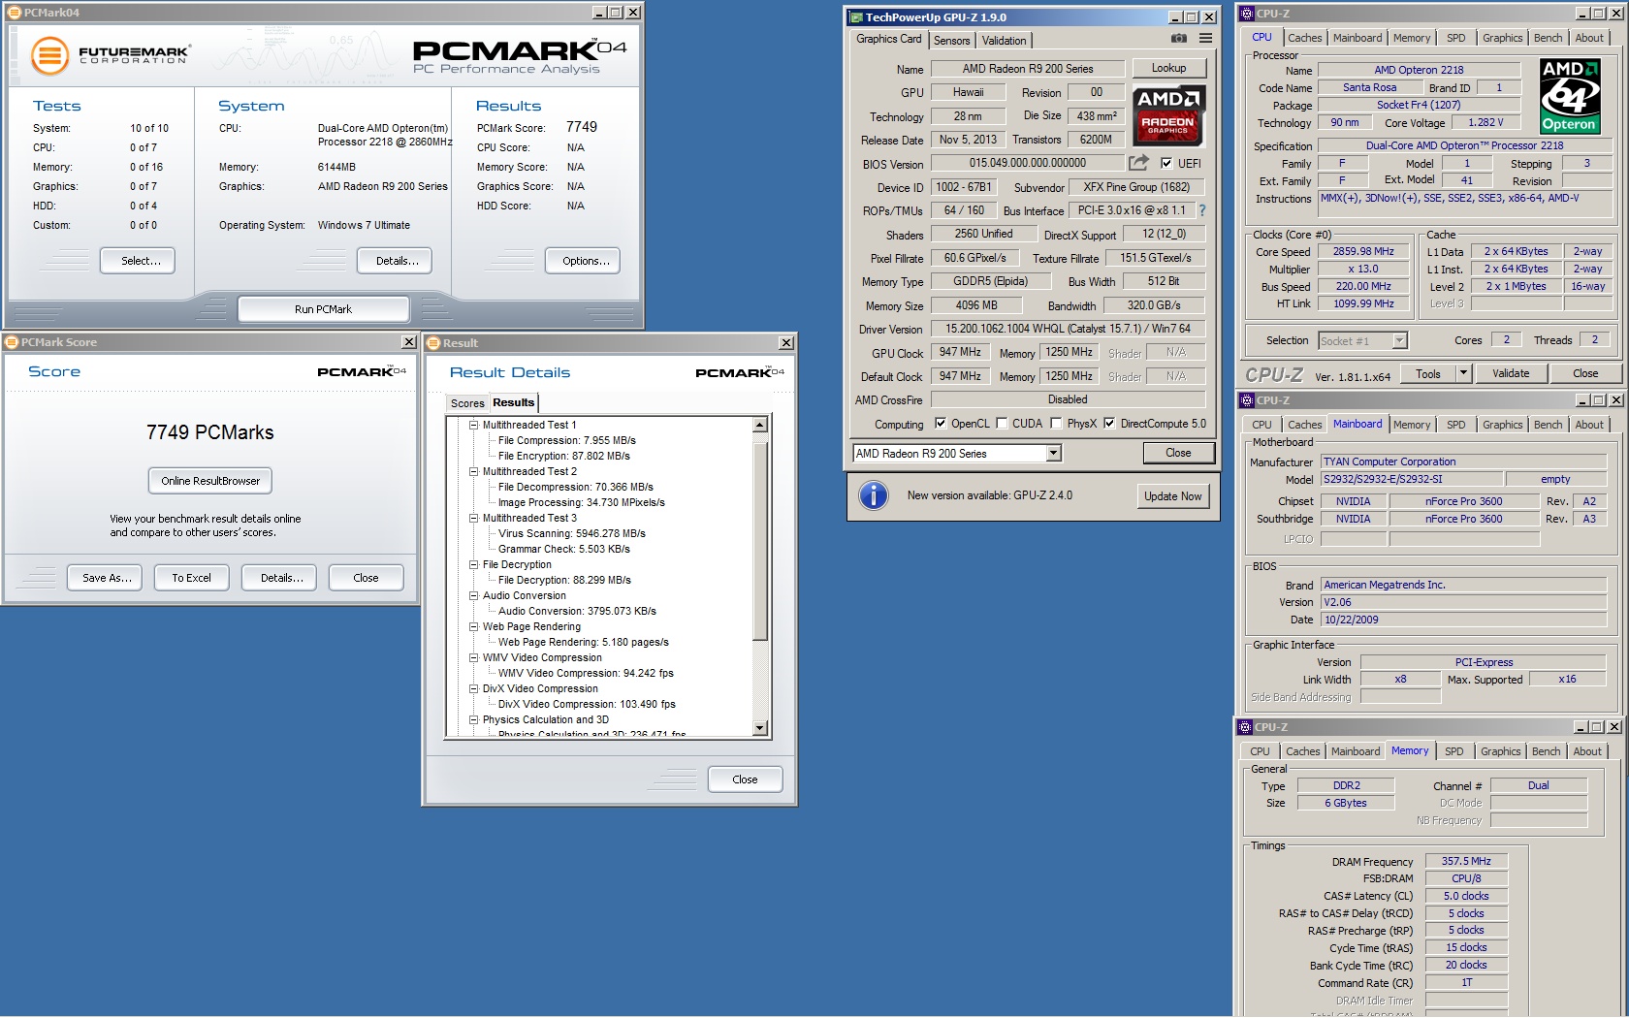Click Lookup button in GPU-Z
The width and height of the screenshot is (1629, 1018).
1168,68
